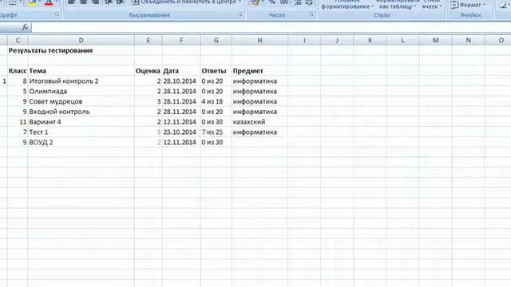
Task: Select column E header
Action: [149, 41]
